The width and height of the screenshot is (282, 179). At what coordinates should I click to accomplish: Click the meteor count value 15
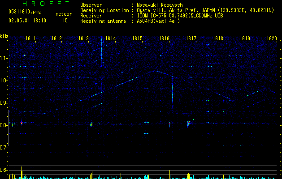65,21
